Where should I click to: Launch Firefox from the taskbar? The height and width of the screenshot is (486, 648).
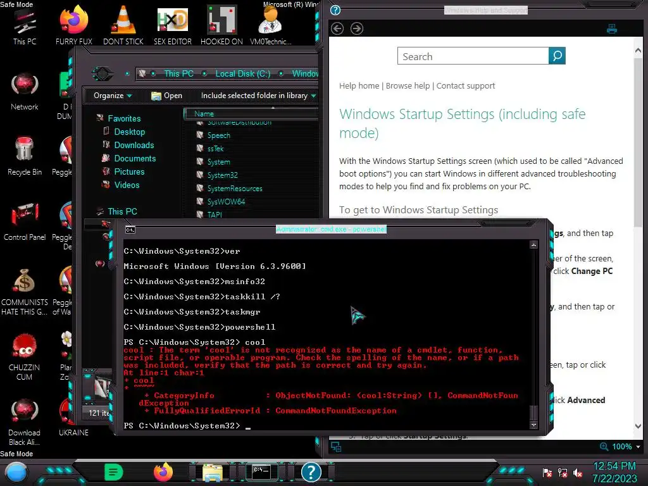coord(163,472)
